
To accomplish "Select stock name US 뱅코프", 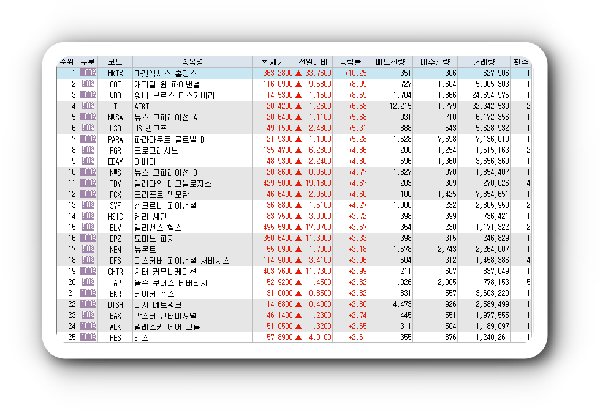I will coord(150,128).
